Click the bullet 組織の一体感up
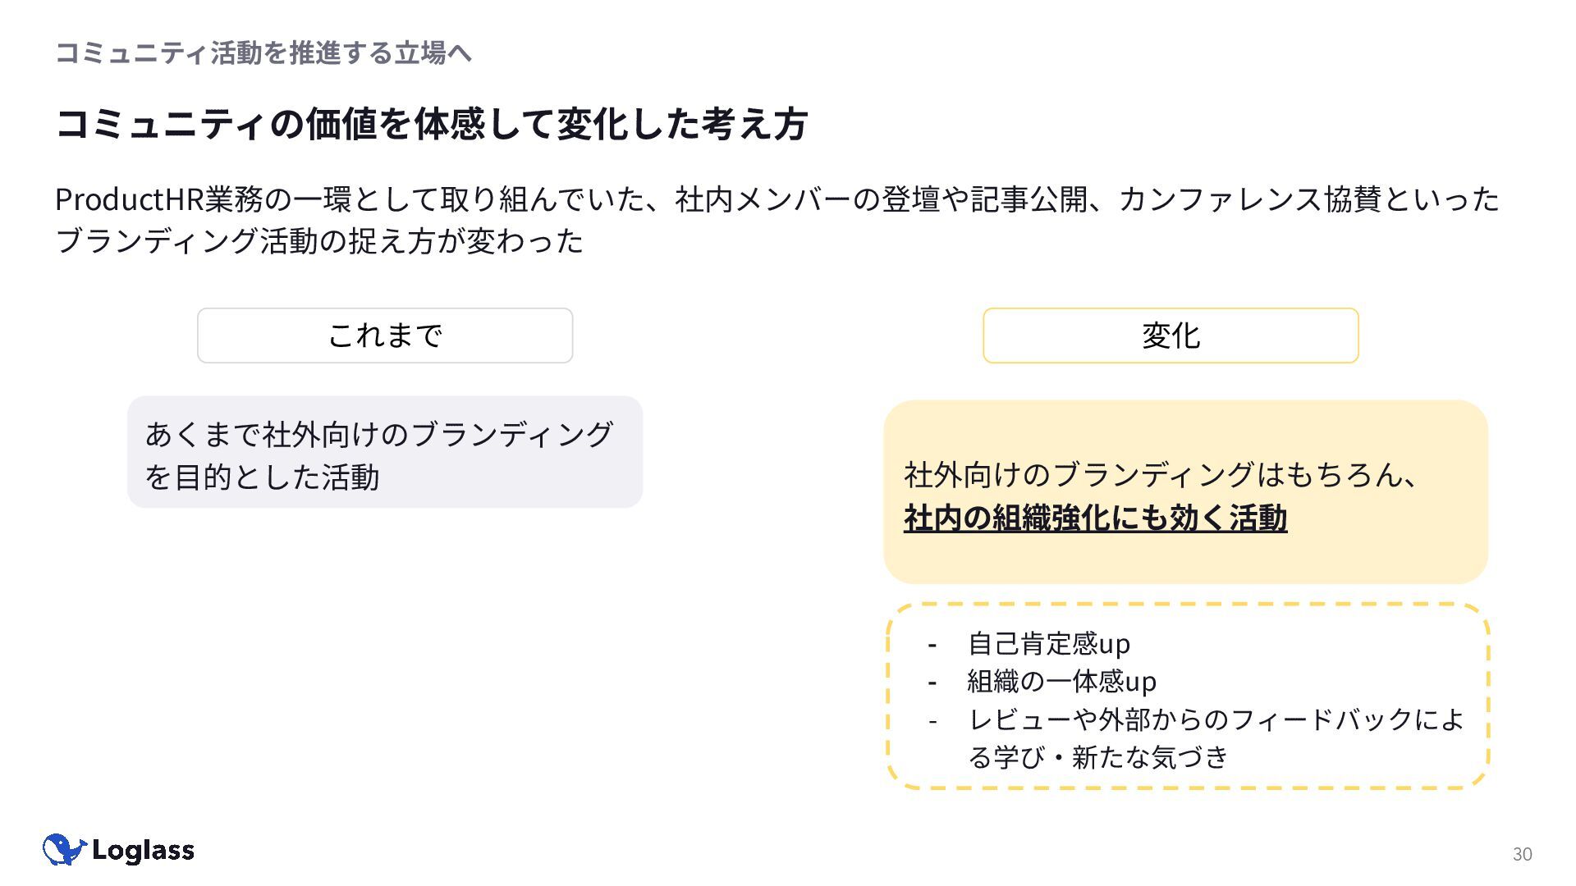Viewport: 1576px width, 886px height. tap(1061, 682)
